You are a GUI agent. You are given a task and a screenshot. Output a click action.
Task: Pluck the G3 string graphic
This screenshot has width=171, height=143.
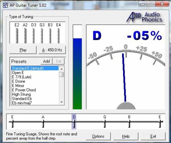tap(42, 36)
